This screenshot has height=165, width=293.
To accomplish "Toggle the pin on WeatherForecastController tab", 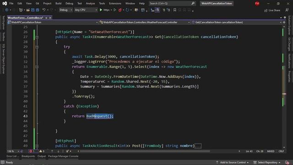I will tap(46, 18).
